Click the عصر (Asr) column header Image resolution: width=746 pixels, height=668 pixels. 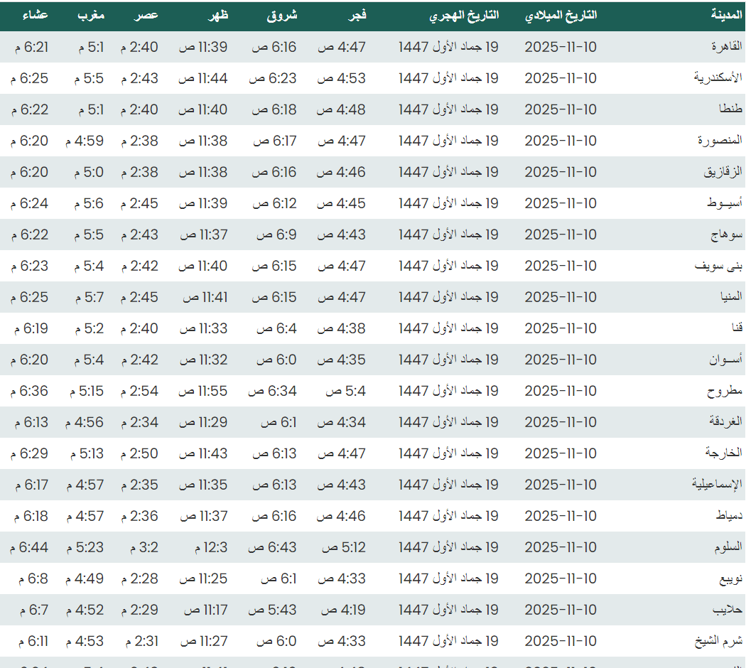[x=147, y=16]
